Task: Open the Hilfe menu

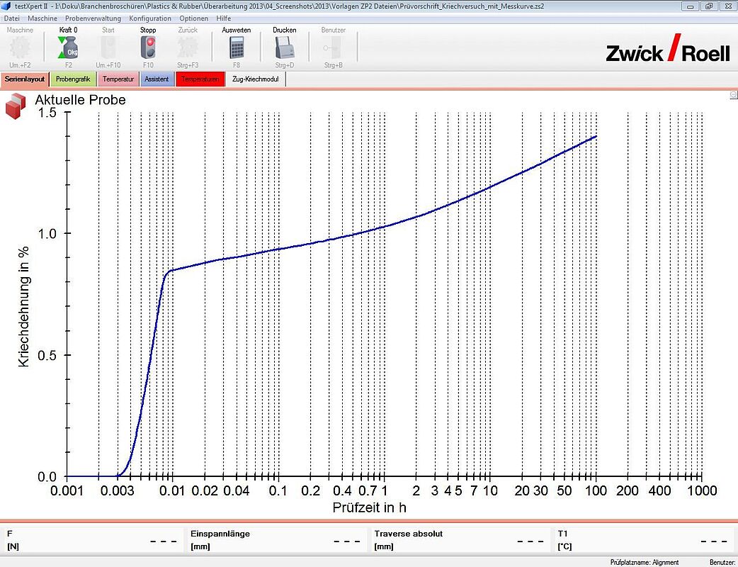Action: [x=224, y=18]
